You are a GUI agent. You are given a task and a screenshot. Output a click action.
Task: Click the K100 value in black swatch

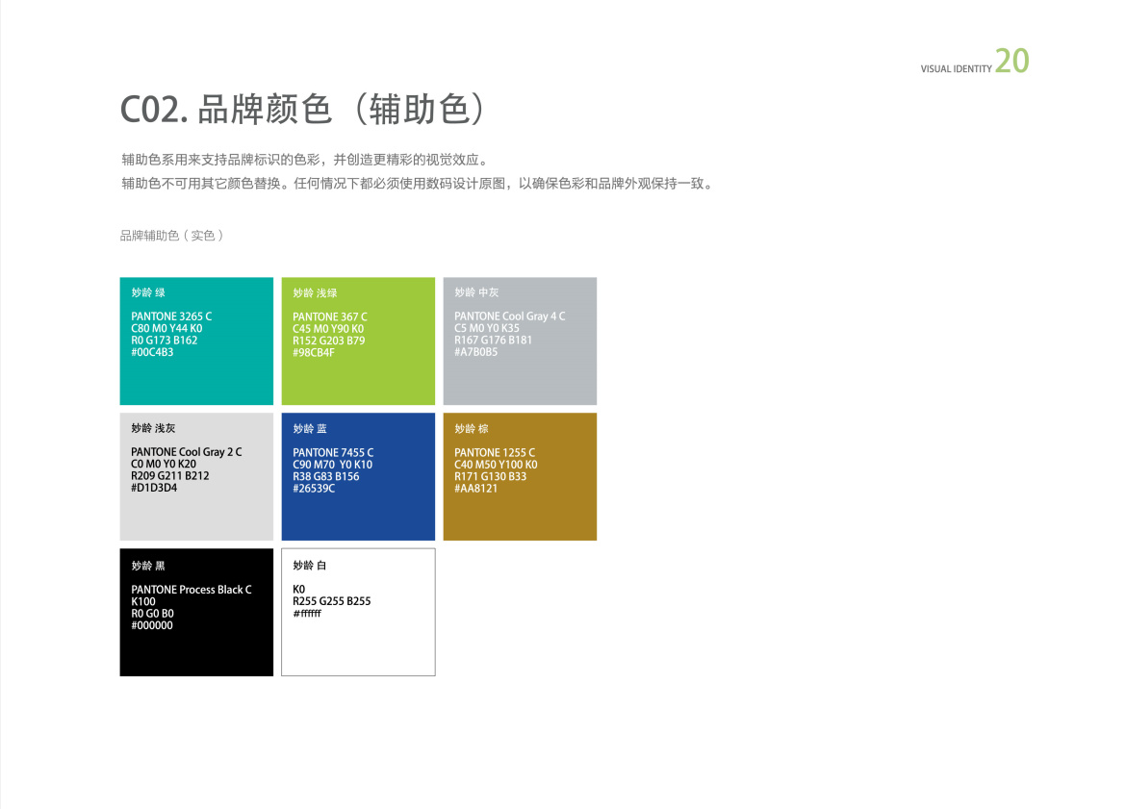point(142,601)
